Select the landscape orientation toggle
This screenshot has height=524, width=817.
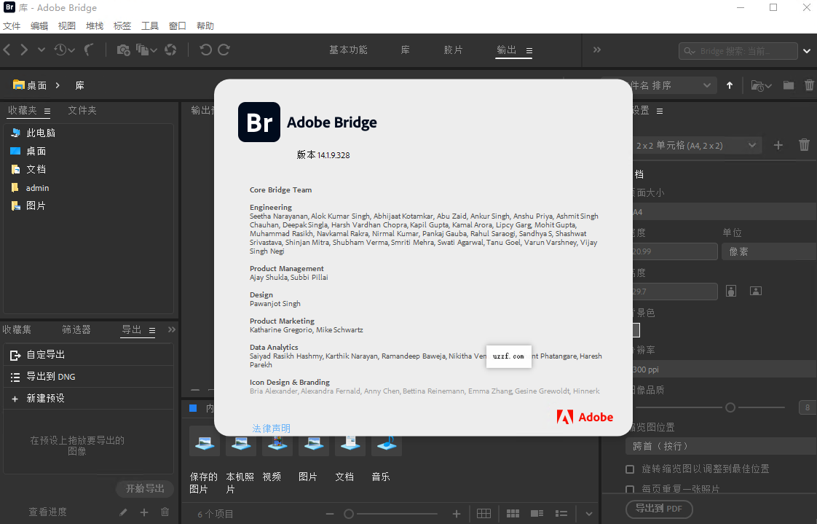(756, 292)
